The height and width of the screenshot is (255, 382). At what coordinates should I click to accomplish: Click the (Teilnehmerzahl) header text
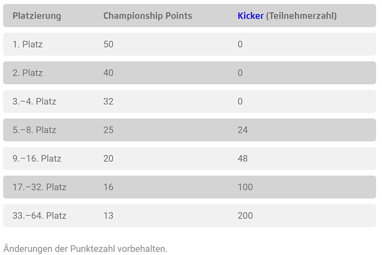[x=301, y=16]
